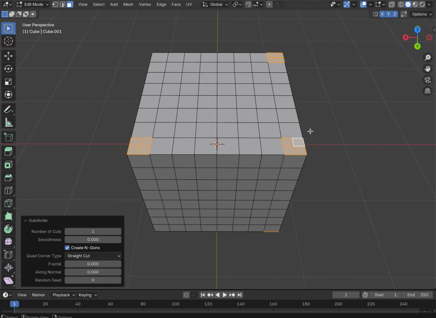This screenshot has height=318, width=436.
Task: Select the Rotate tool
Action: coord(8,69)
